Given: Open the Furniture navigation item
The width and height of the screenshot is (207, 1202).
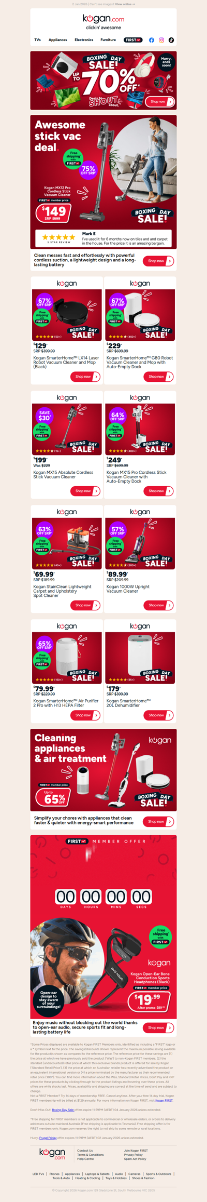Looking at the screenshot, I should point(108,40).
